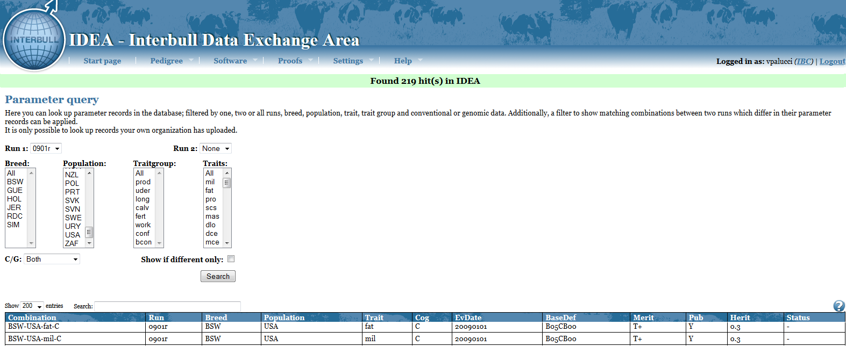Click the Logout link
Screen dimensions: 846x346
[832, 61]
